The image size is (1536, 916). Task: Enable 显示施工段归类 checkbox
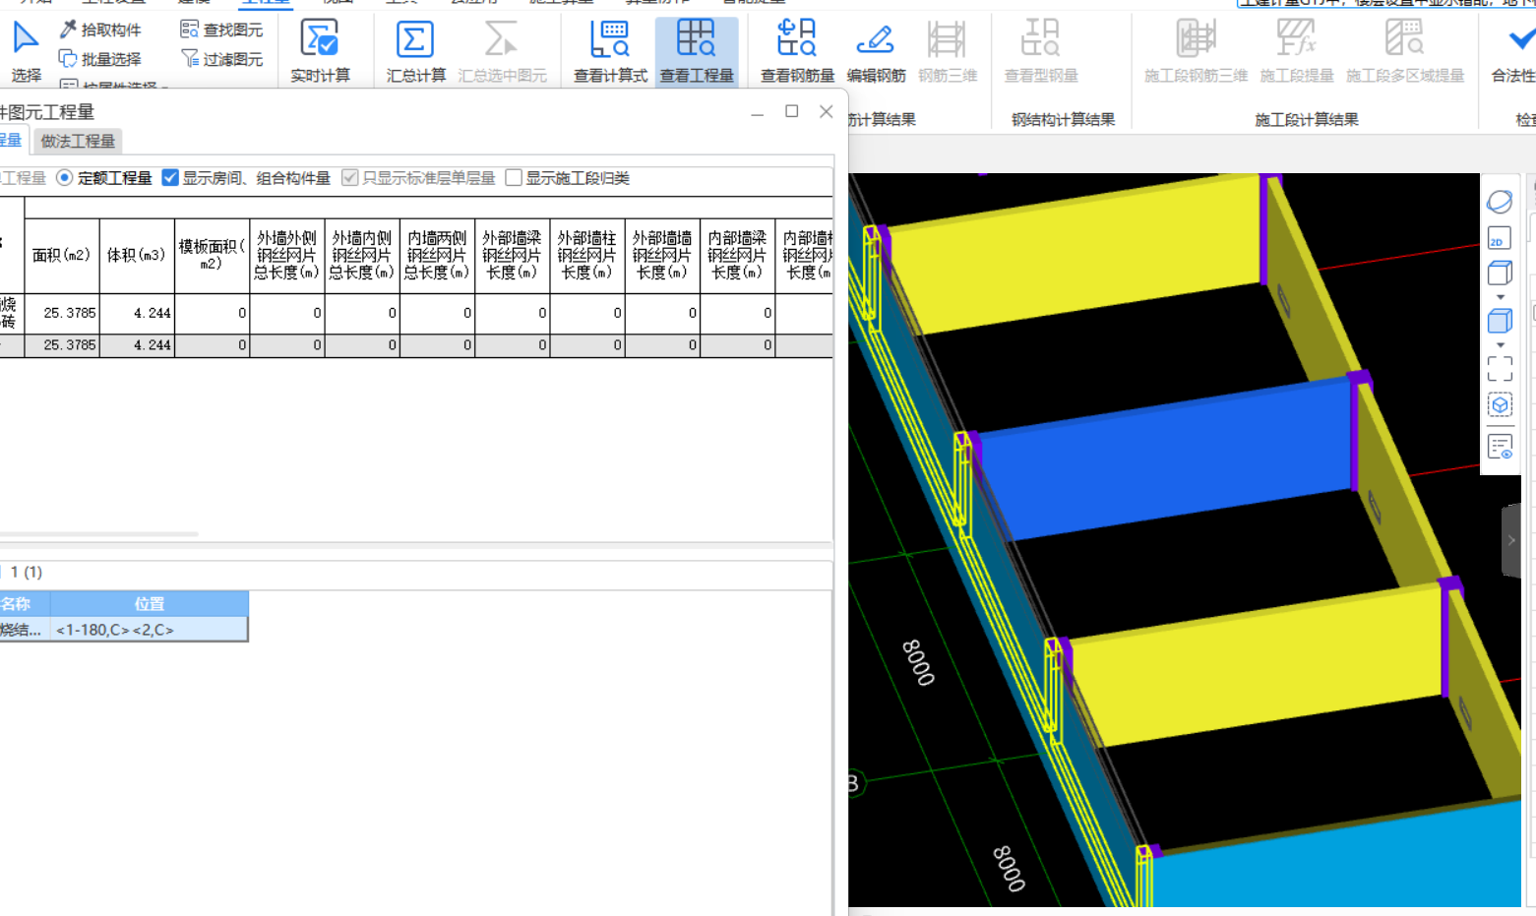[514, 178]
